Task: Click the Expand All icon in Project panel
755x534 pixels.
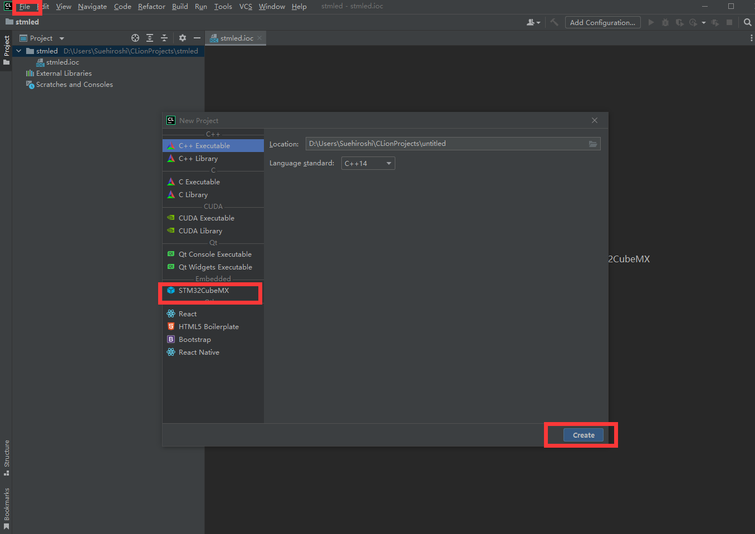Action: pos(150,38)
